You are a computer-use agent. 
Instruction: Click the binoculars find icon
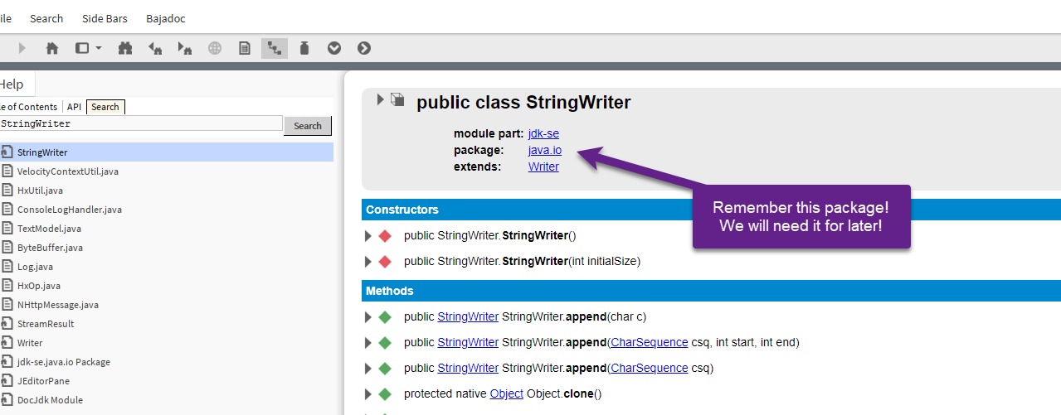pos(125,48)
